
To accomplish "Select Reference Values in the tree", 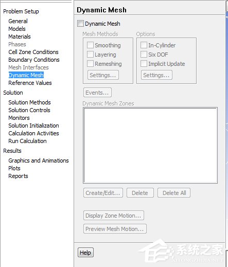I will pos(30,83).
